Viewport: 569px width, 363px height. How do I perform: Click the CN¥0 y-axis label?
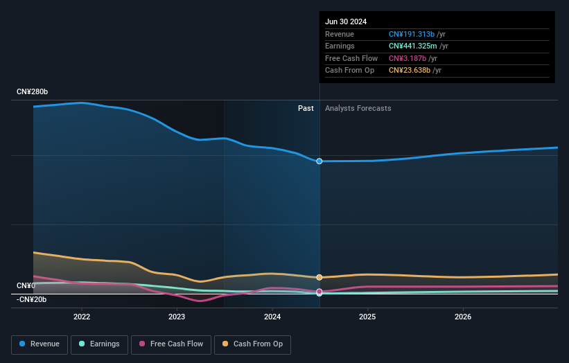(x=26, y=285)
